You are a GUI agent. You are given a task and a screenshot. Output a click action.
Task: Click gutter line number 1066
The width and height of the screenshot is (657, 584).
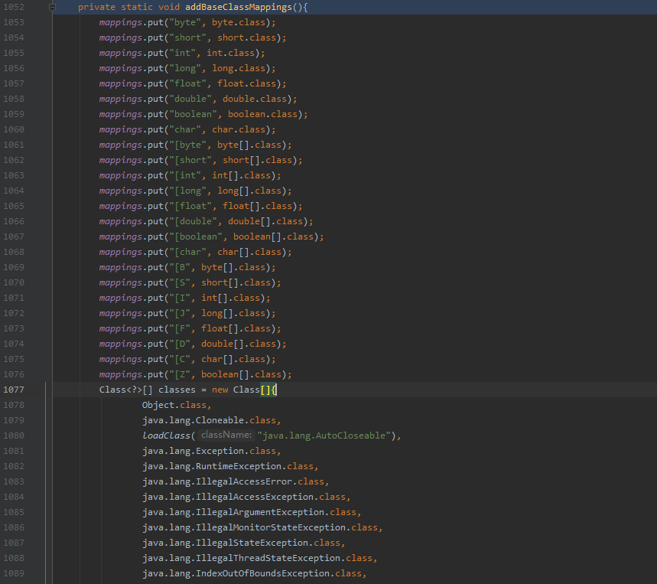(14, 221)
